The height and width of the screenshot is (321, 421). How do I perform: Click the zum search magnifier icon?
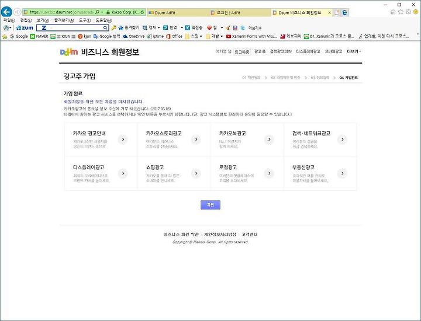pos(105,27)
